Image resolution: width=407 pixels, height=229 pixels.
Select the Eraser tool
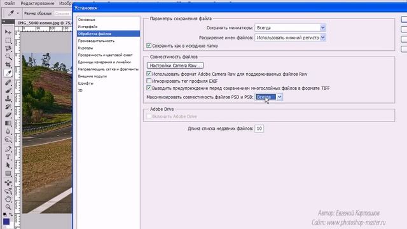pos(8,114)
